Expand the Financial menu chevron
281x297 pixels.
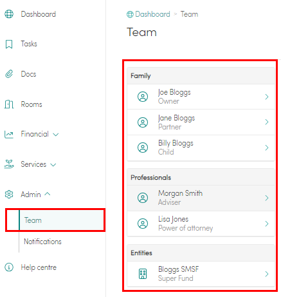point(56,135)
